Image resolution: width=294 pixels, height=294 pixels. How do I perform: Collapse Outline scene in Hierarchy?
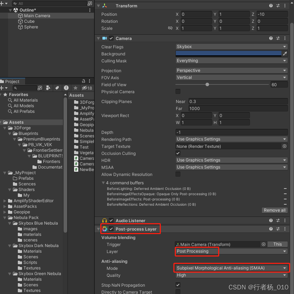tap(10, 10)
